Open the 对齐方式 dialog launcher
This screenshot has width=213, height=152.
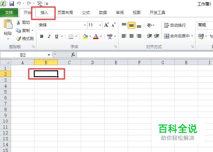point(192,47)
